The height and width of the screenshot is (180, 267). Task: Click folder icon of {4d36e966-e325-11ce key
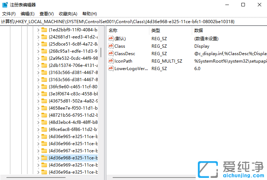click(44, 144)
